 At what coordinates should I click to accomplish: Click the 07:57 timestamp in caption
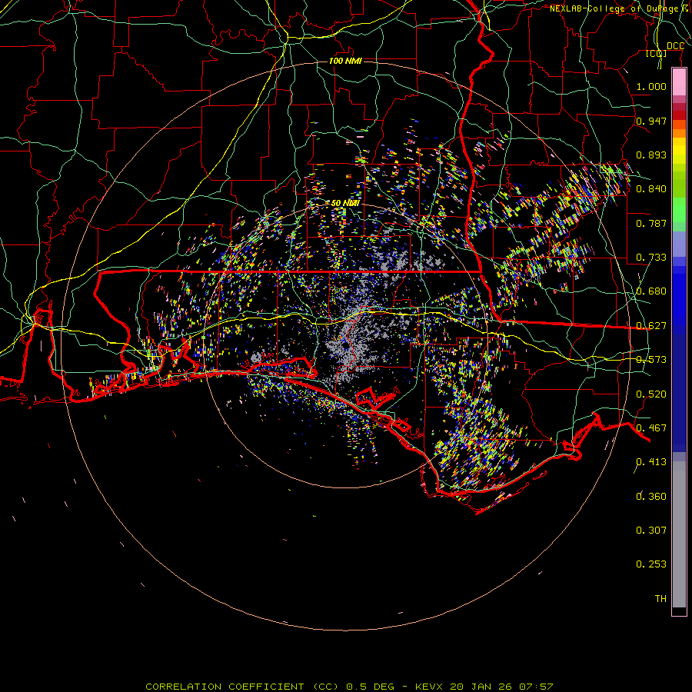[x=536, y=687]
